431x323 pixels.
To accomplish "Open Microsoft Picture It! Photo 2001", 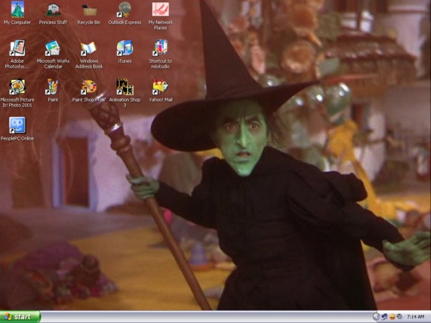I will coord(18,93).
